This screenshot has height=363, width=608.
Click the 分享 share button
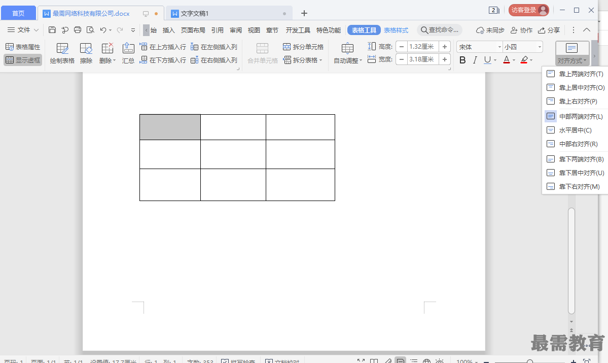pos(549,30)
